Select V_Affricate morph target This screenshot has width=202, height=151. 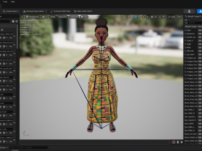[189, 51]
